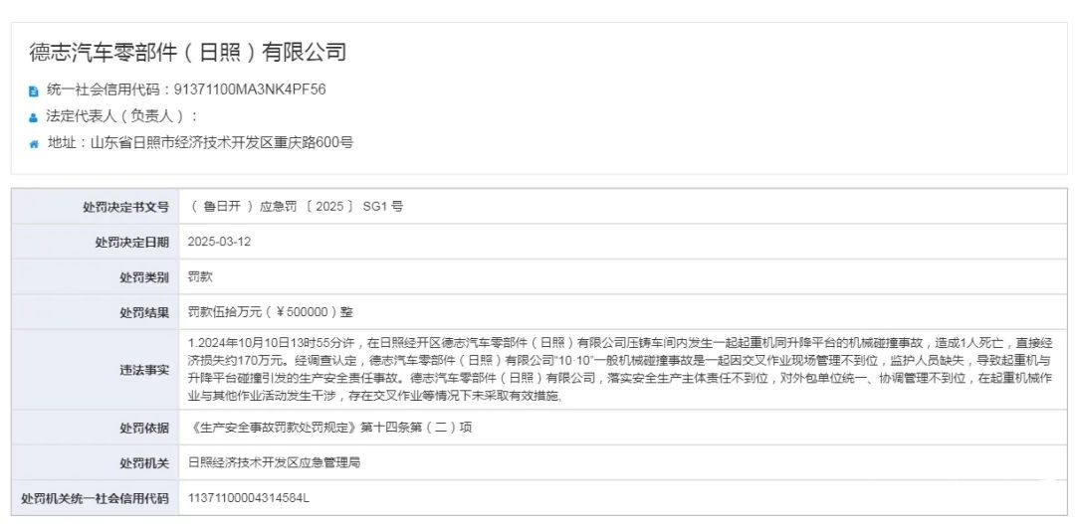Viewport: 1075px width, 524px height.
Task: Select authority 日照经济技术开发区应急管理局
Action: click(275, 463)
